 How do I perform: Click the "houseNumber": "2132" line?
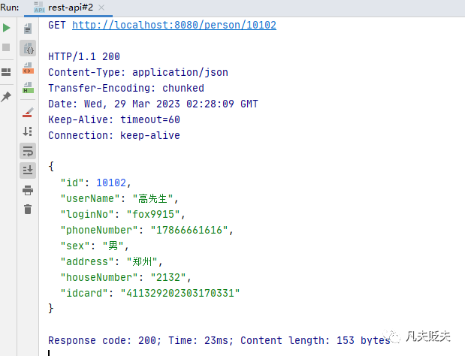(x=125, y=277)
